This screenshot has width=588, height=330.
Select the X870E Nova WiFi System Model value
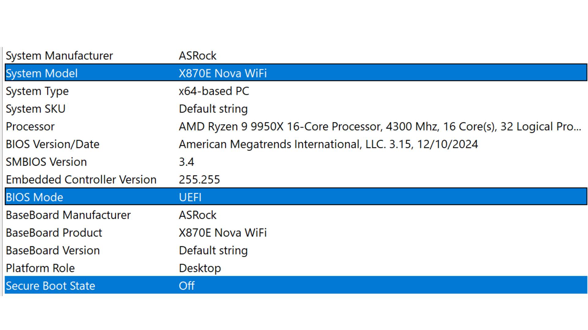[223, 73]
